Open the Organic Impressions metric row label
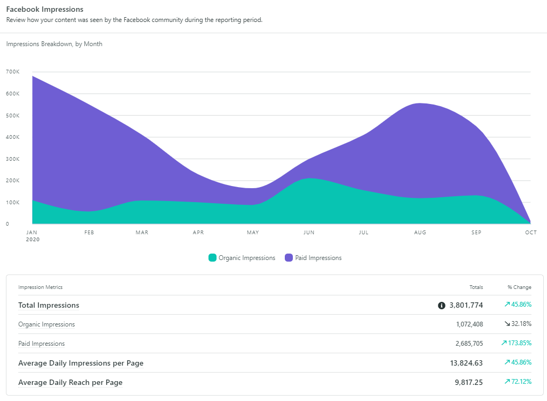This screenshot has width=547, height=401. [46, 324]
